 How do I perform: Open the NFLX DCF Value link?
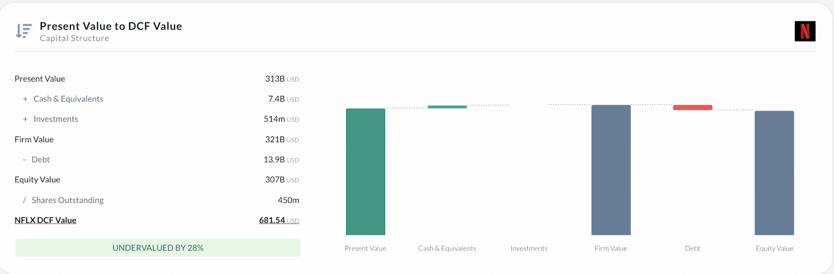[45, 220]
